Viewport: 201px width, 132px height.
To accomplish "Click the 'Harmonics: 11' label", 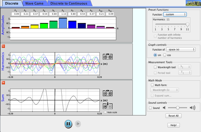I will click(161, 19).
